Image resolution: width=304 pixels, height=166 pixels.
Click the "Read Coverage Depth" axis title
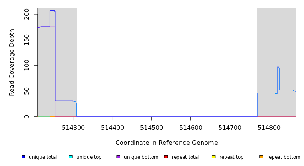[12, 62]
